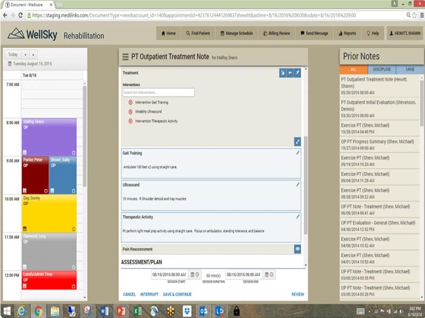Open the Parker, Peter appointment
425x318 pixels.
pyautogui.click(x=35, y=175)
